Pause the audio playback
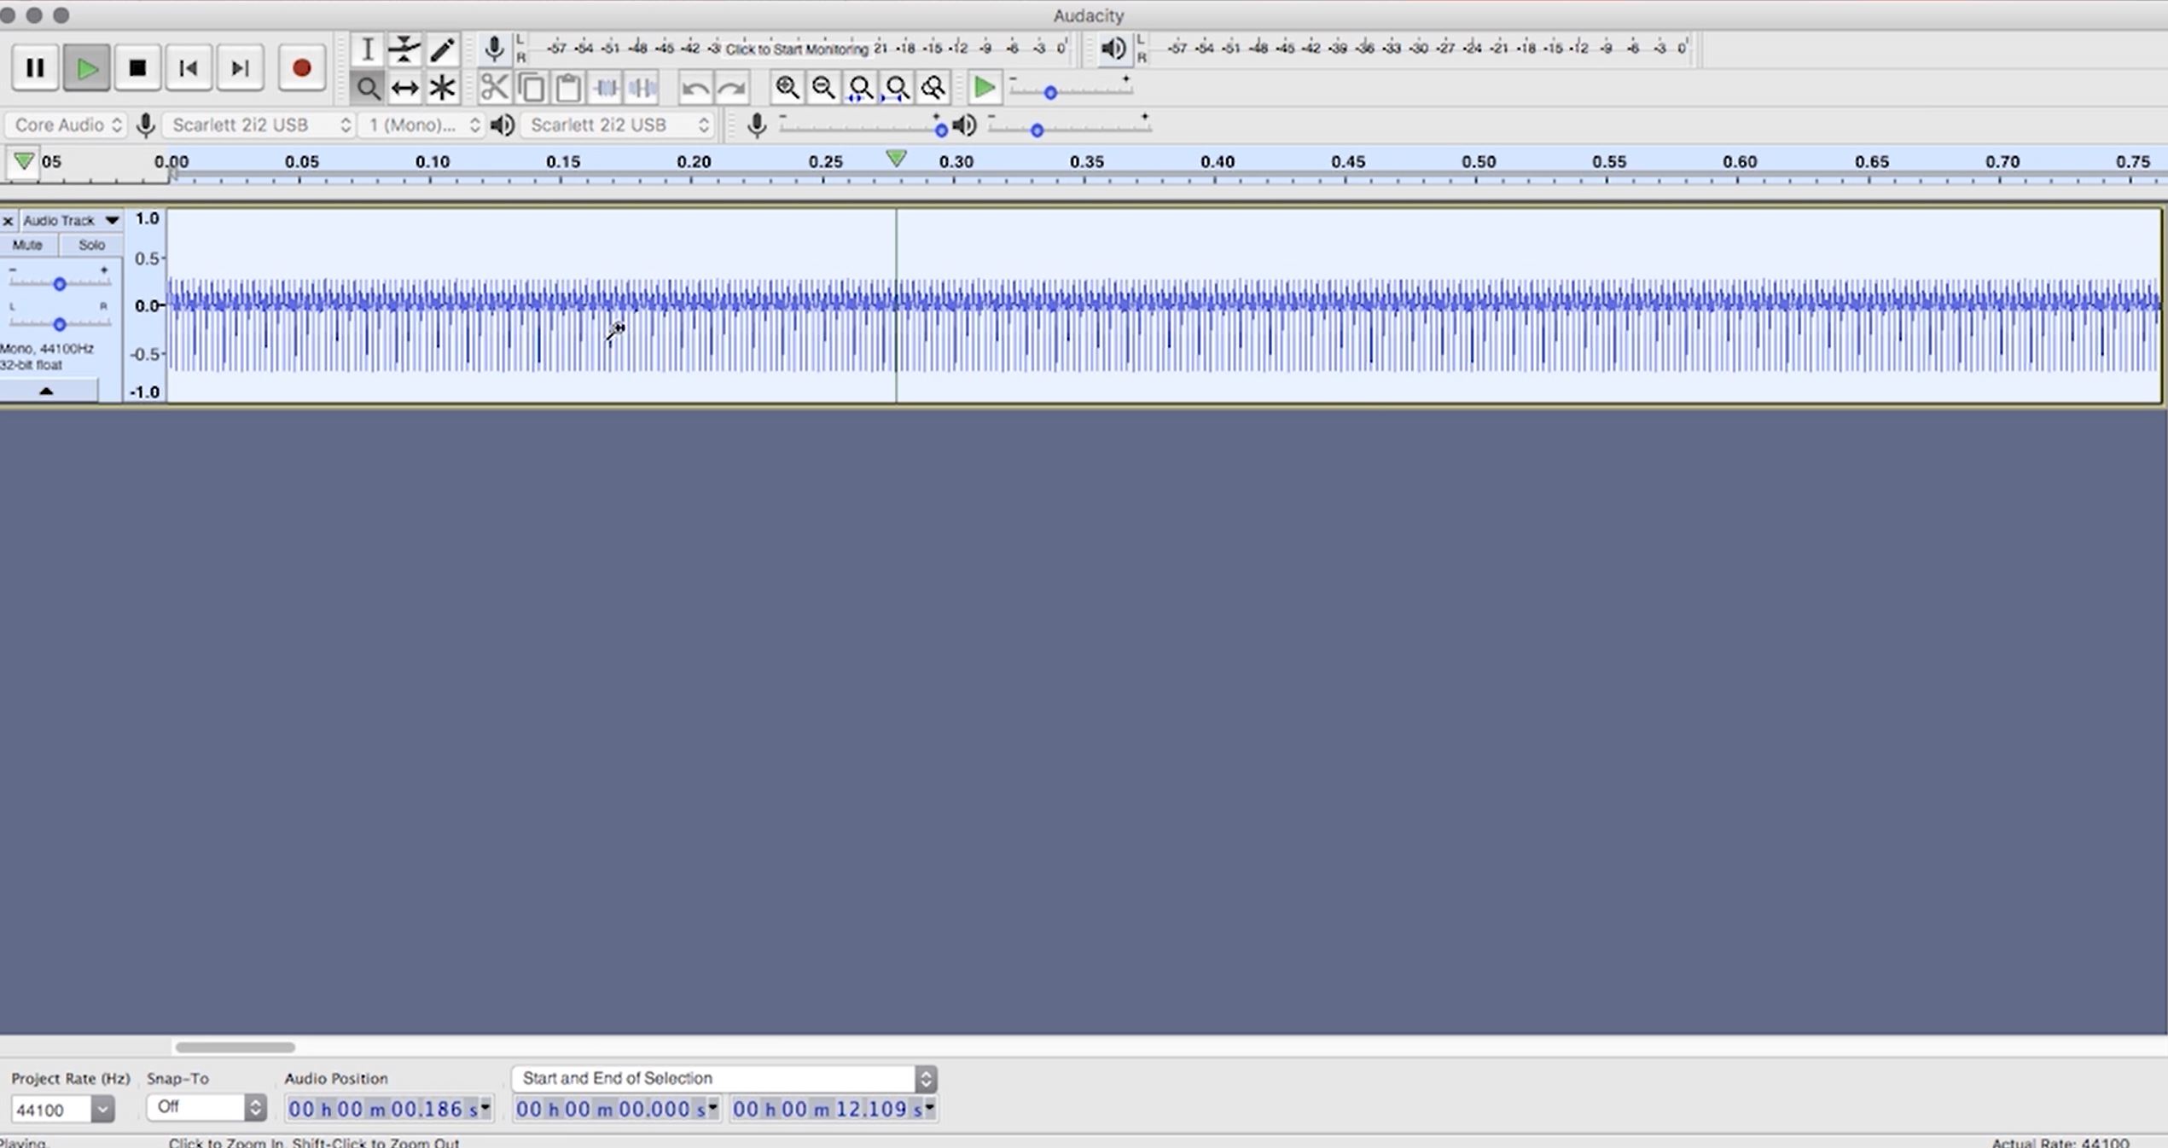The image size is (2168, 1148). (35, 68)
